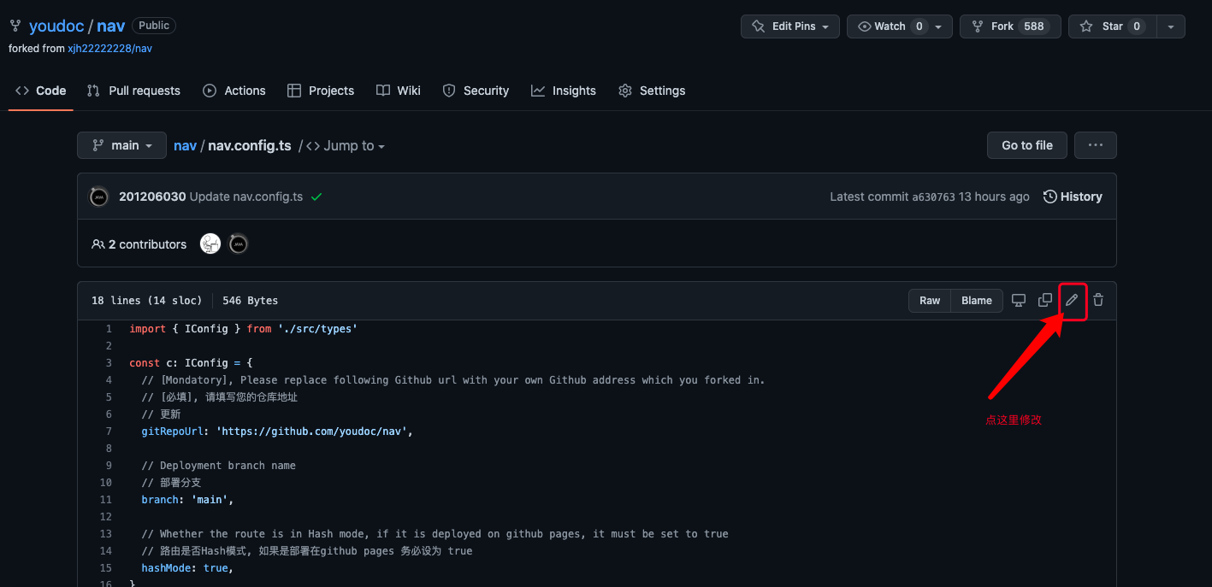Click the green commit check mark

pos(316,197)
